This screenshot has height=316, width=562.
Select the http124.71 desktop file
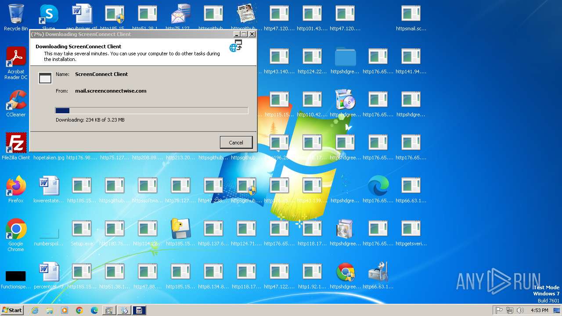(246, 233)
